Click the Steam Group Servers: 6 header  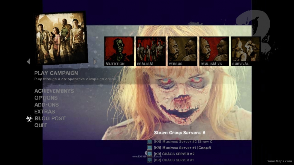click(x=180, y=133)
